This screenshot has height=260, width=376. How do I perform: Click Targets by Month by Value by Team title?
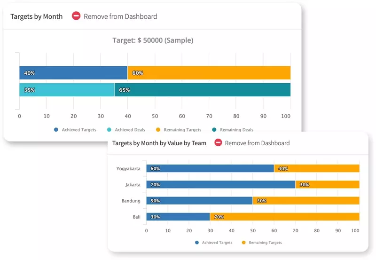coord(159,143)
